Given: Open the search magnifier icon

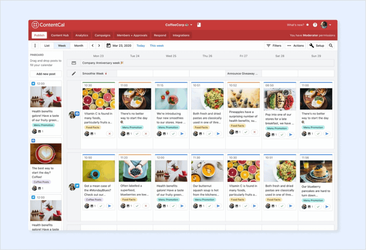Looking at the screenshot, I should pos(331,46).
